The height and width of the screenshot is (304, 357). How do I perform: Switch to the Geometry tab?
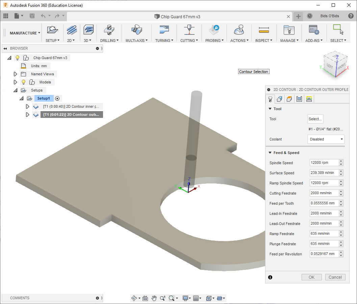pos(279,99)
